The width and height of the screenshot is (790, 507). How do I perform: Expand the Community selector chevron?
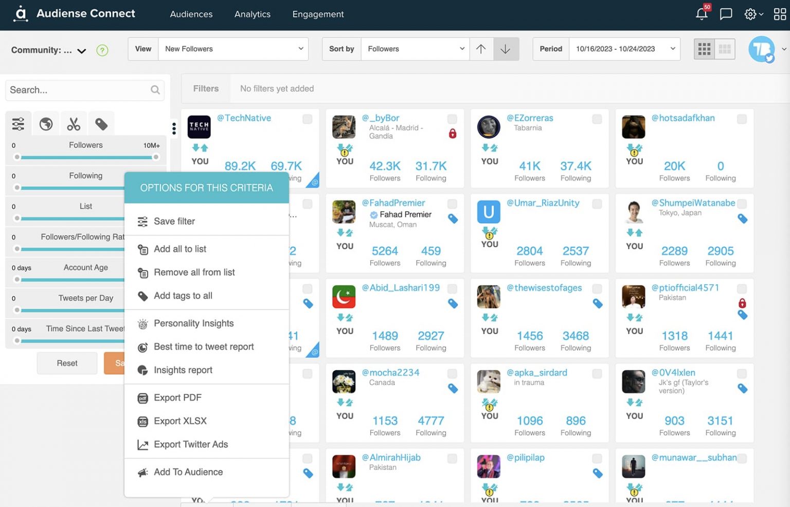pyautogui.click(x=81, y=51)
